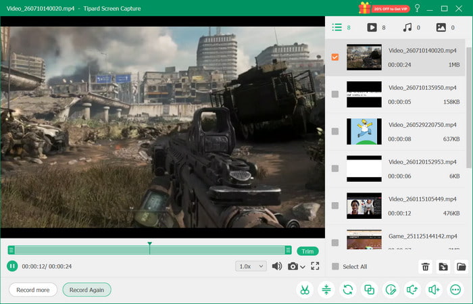Check the Video_260115105449.mp4 checkbox
The image size is (473, 304).
335,205
